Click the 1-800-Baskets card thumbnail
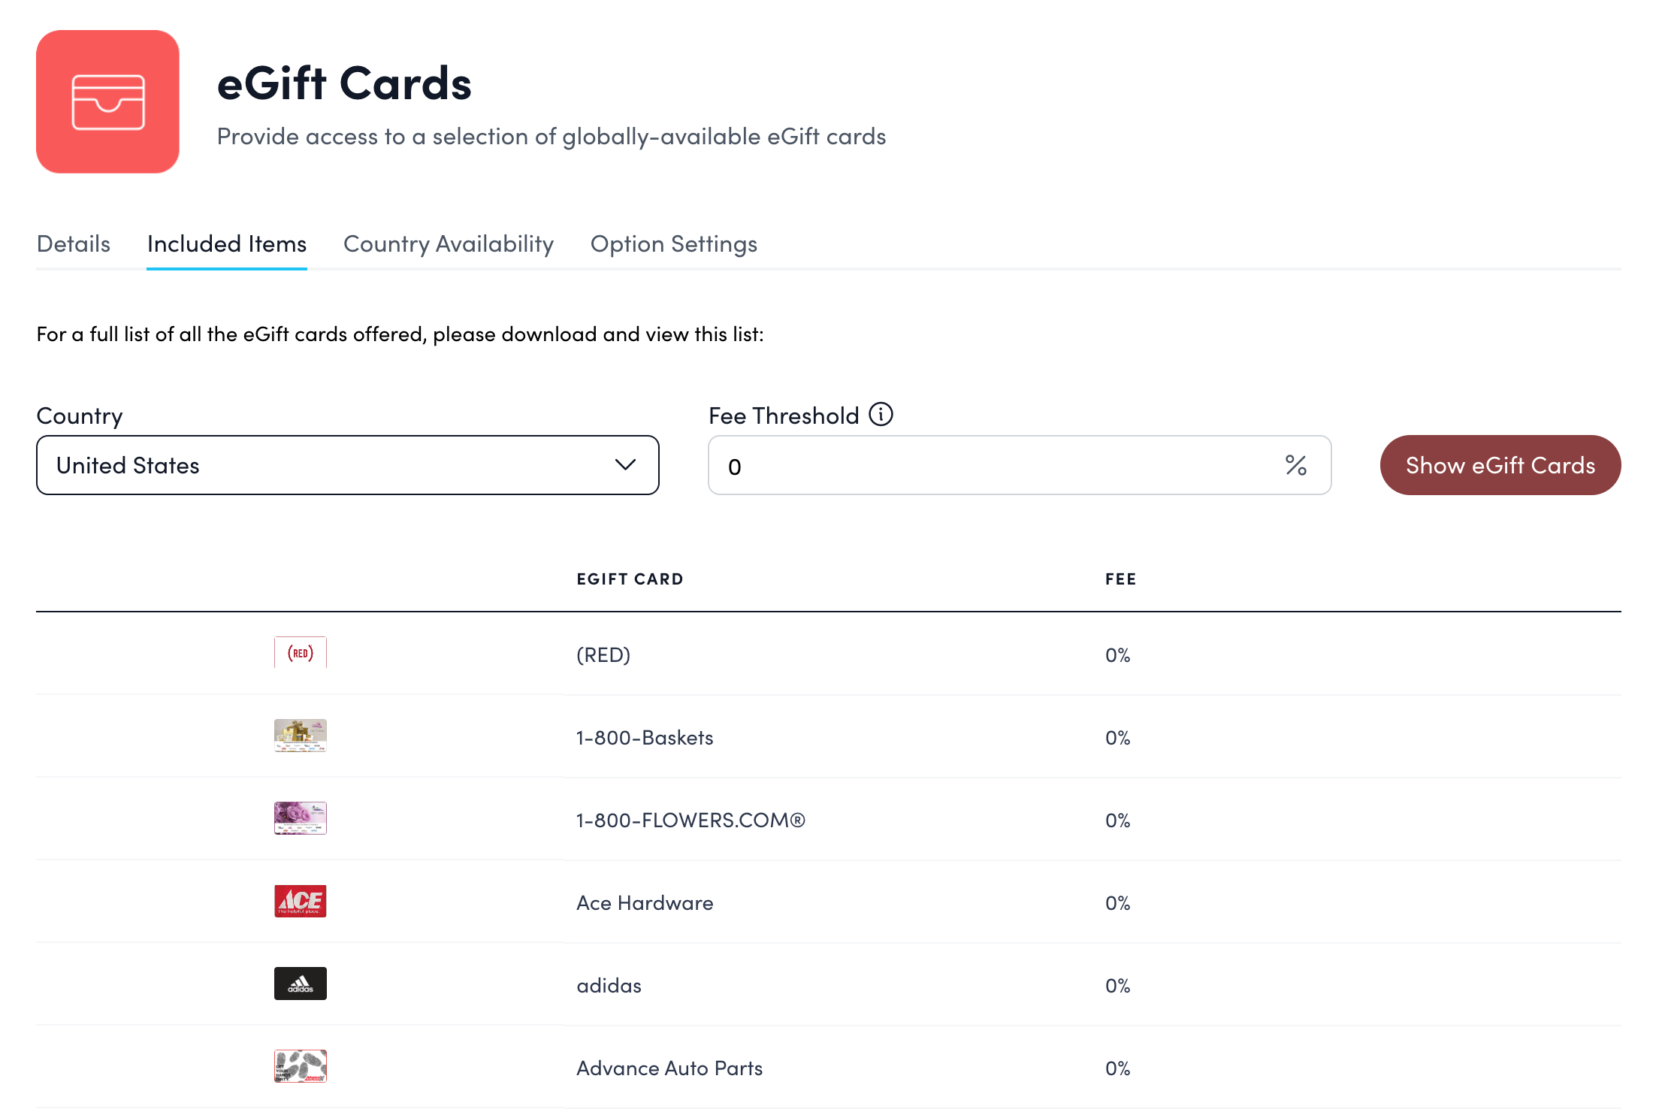 click(300, 736)
